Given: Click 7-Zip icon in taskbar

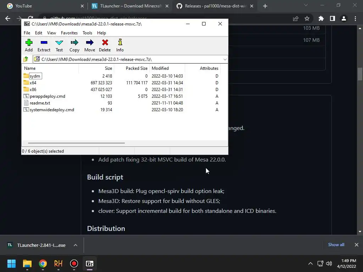Looking at the screenshot, I should (90, 263).
